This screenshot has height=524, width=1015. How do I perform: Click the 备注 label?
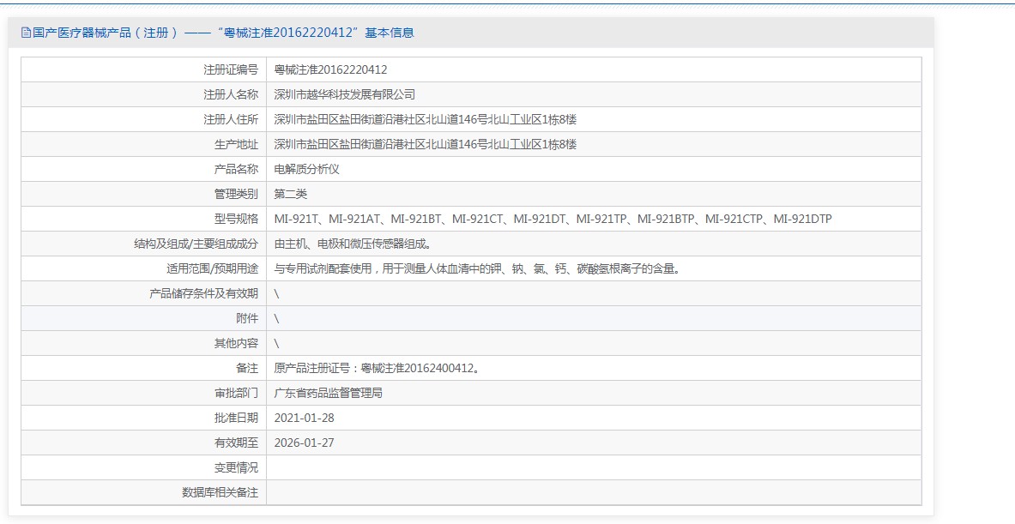pos(247,368)
